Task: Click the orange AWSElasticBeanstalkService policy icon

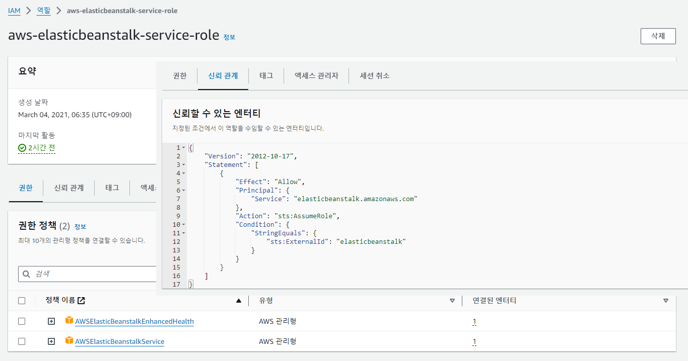Action: point(69,341)
